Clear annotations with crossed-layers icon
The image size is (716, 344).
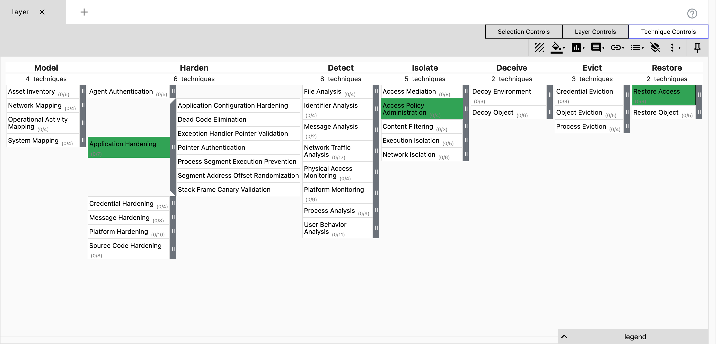[x=655, y=48]
